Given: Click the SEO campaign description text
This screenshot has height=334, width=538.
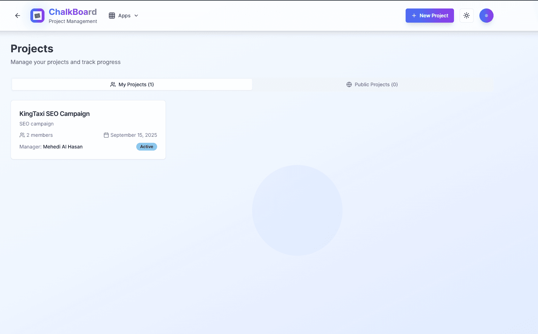Looking at the screenshot, I should 37,124.
